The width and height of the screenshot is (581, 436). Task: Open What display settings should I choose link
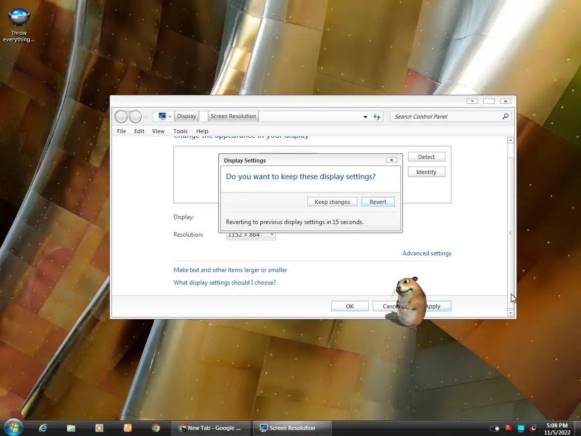(224, 283)
